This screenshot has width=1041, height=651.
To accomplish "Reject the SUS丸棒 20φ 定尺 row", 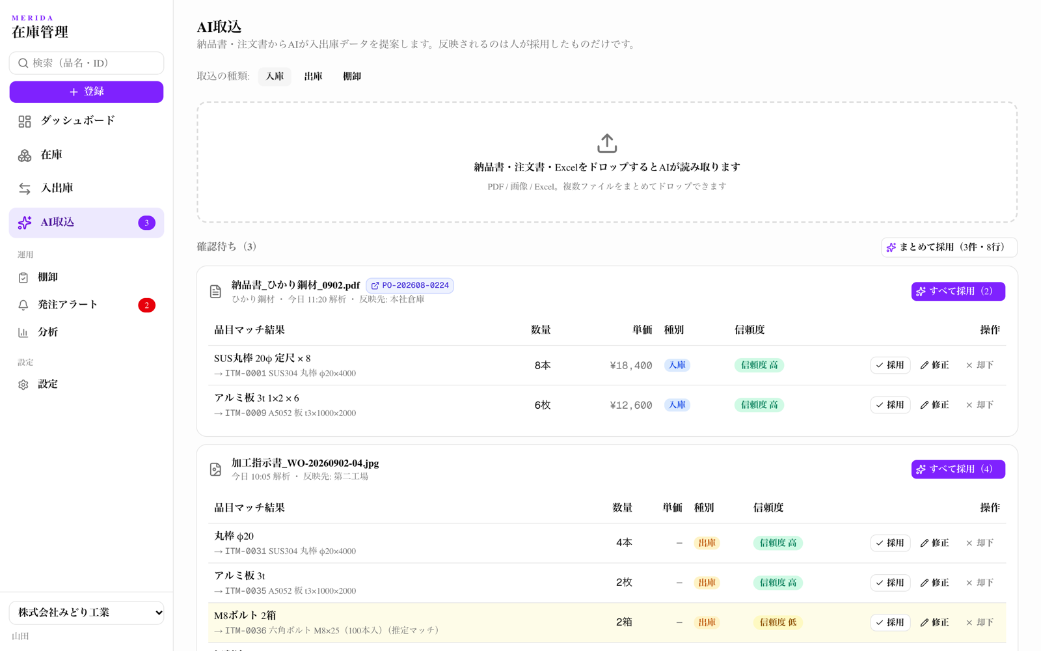I will pos(980,365).
